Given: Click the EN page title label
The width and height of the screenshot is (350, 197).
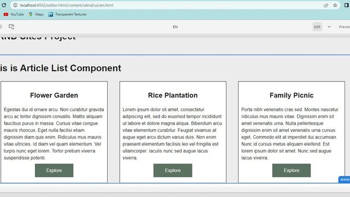Looking at the screenshot, I should (175, 27).
